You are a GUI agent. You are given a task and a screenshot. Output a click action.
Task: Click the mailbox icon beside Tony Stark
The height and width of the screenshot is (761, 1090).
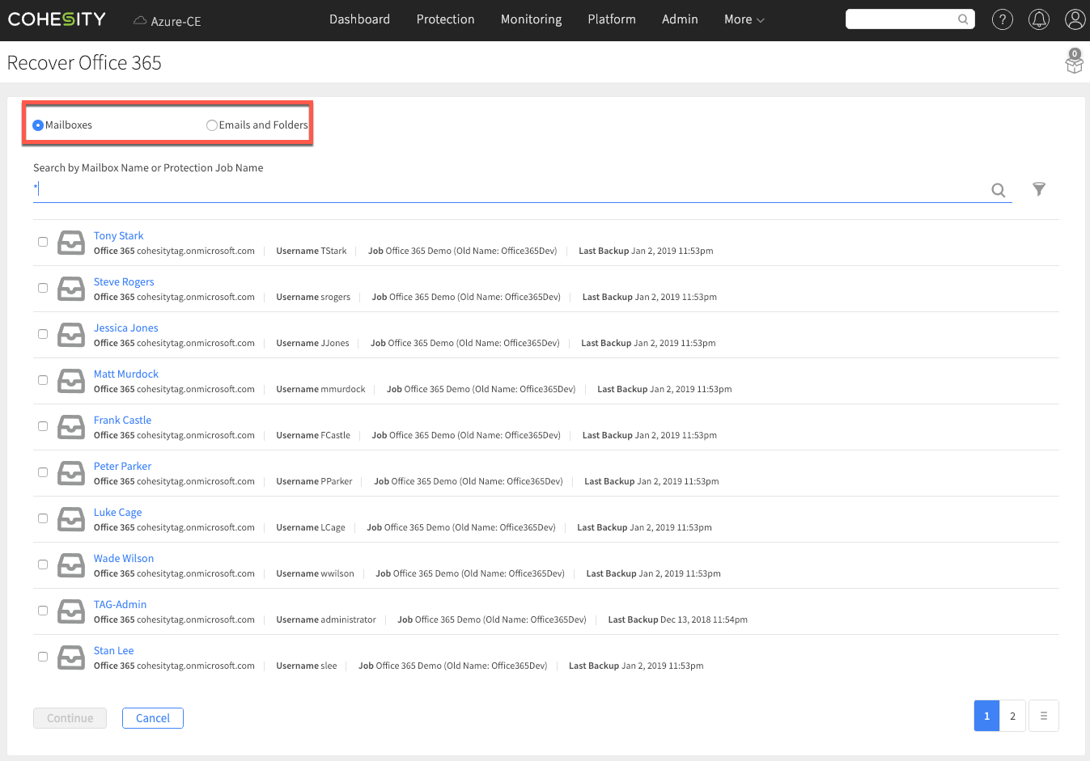coord(71,243)
